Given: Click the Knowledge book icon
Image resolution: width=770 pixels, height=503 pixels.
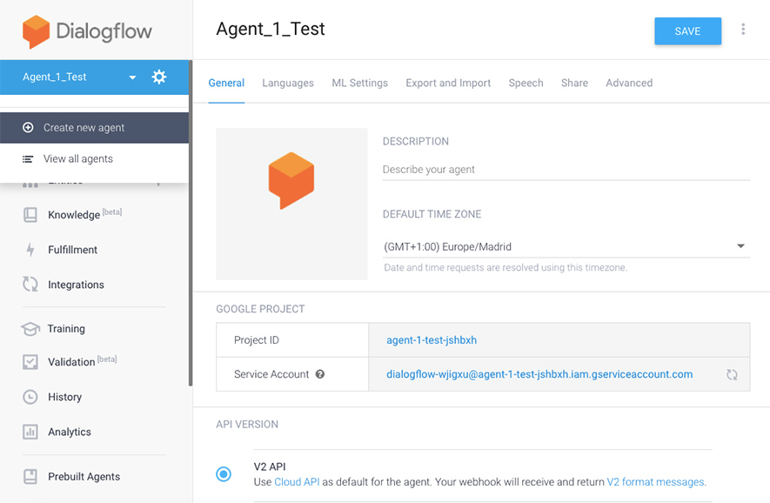Looking at the screenshot, I should pos(30,215).
